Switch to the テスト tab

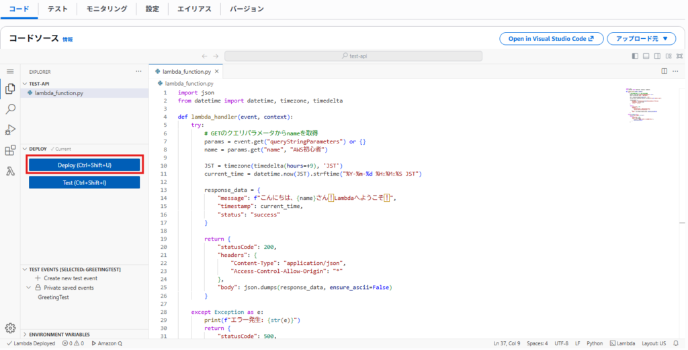pos(58,9)
